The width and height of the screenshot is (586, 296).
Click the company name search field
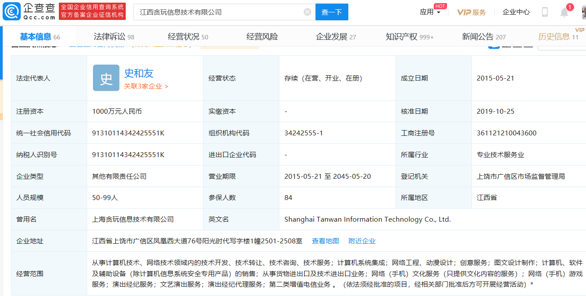pyautogui.click(x=219, y=12)
